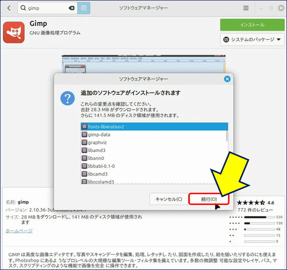The image size is (287, 270).
Task: Open the homepage (ホームページ) link
Action: [x=19, y=231]
